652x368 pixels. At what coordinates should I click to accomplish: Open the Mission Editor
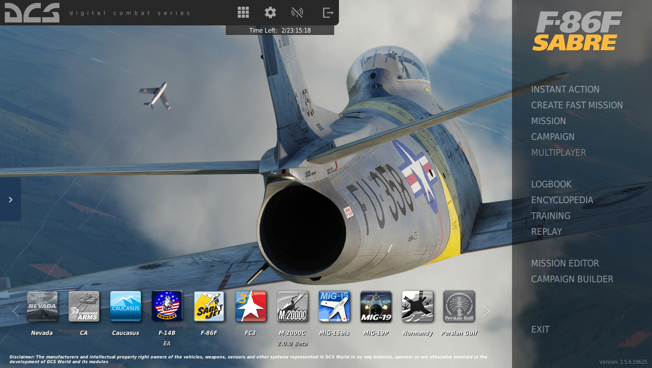coord(565,264)
